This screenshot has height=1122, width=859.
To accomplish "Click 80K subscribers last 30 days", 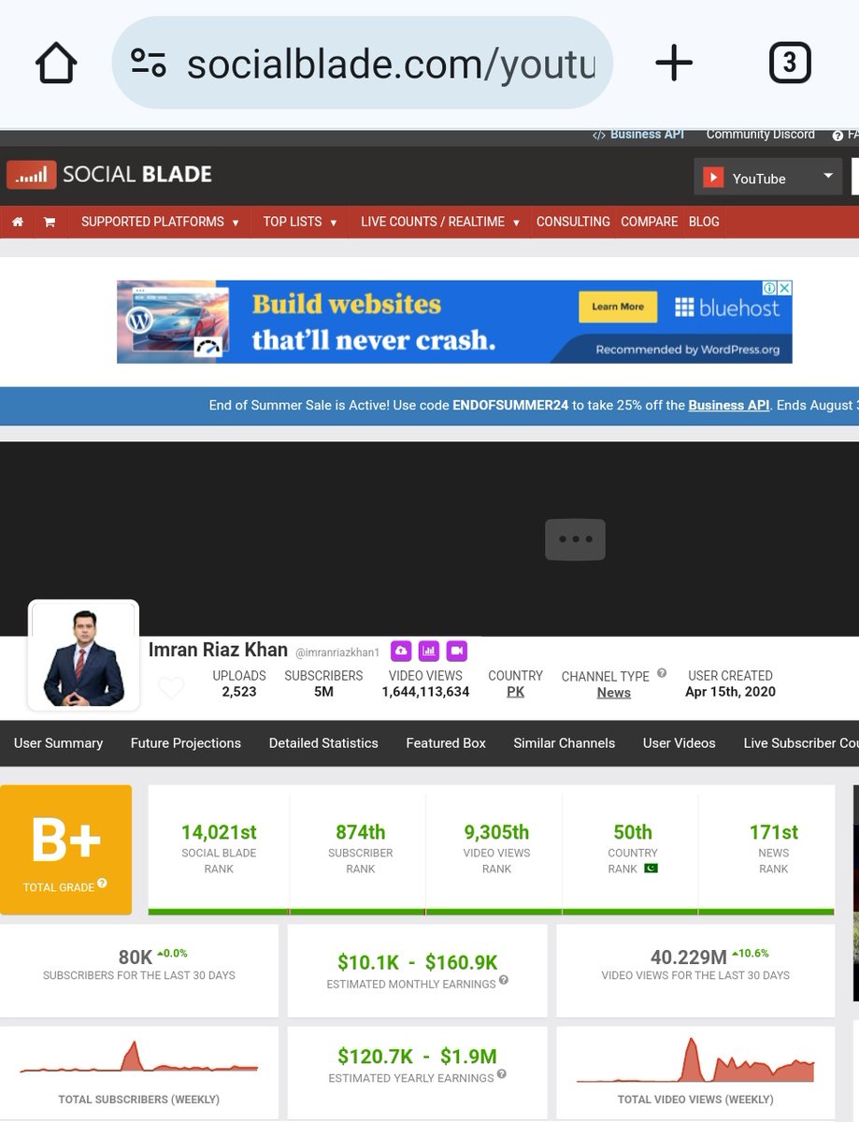I will coord(136,957).
